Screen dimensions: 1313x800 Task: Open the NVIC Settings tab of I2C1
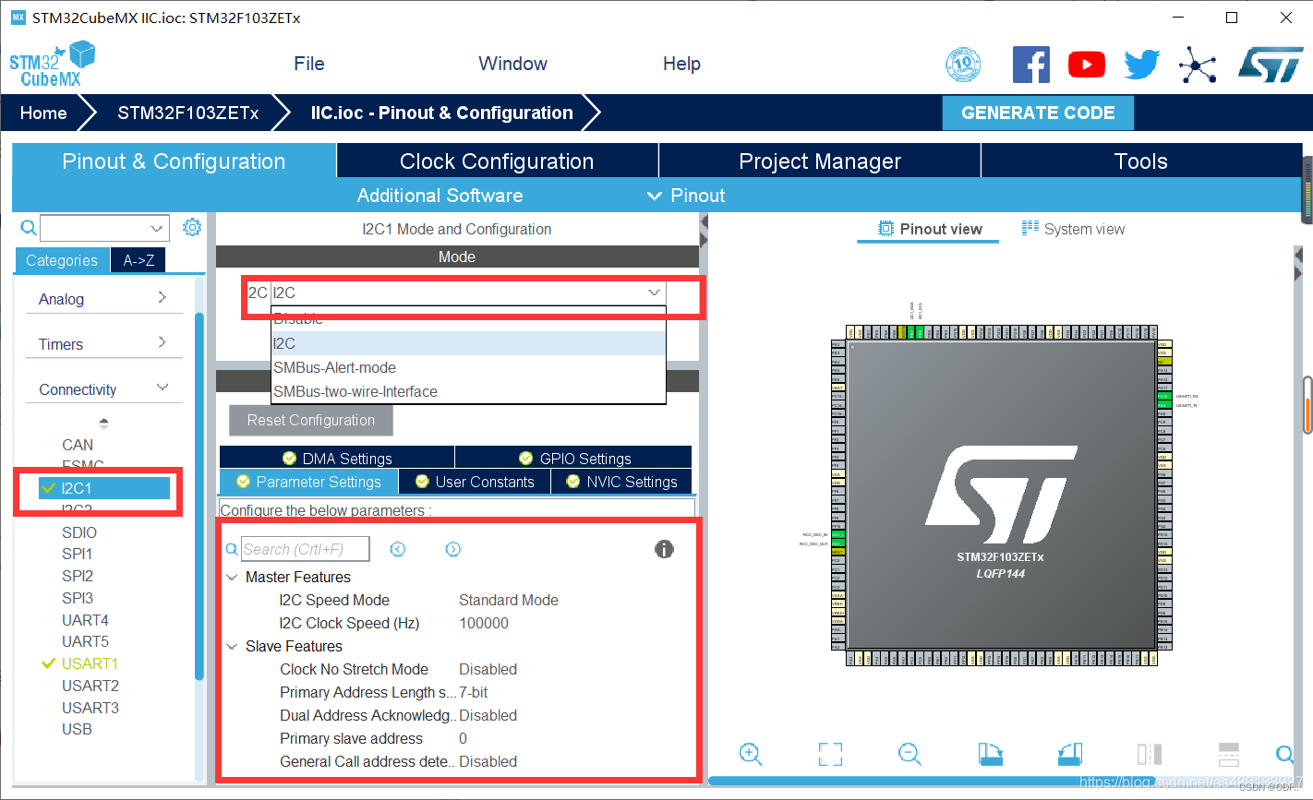tap(629, 481)
